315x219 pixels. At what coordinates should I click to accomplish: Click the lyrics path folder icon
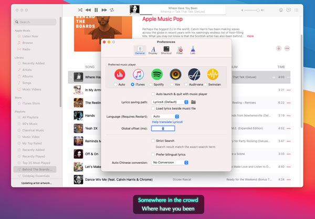tap(193, 102)
